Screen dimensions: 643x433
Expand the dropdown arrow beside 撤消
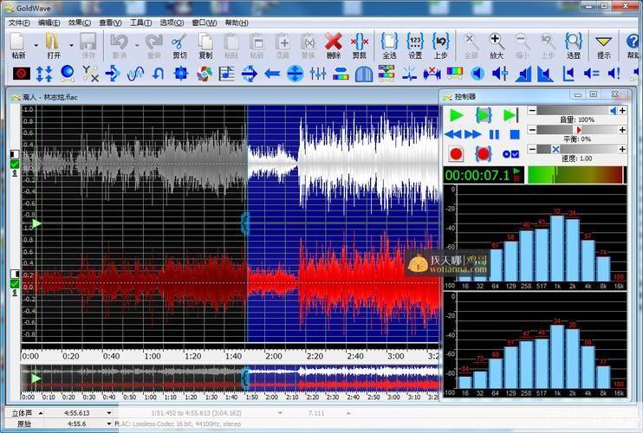137,45
